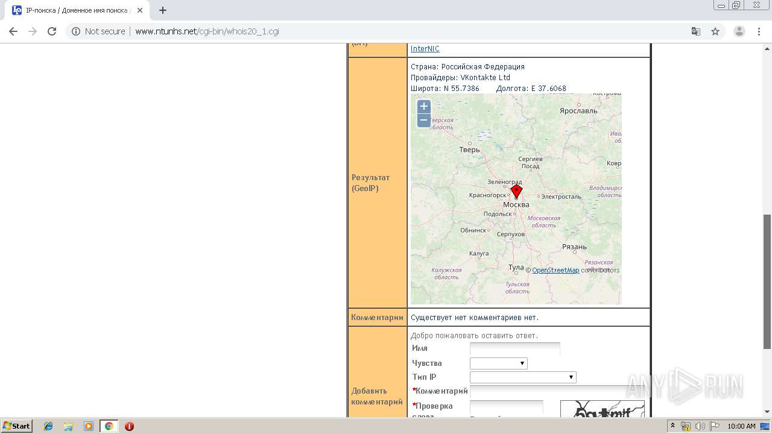Open the Windows Start menu
The width and height of the screenshot is (772, 434).
tap(17, 426)
